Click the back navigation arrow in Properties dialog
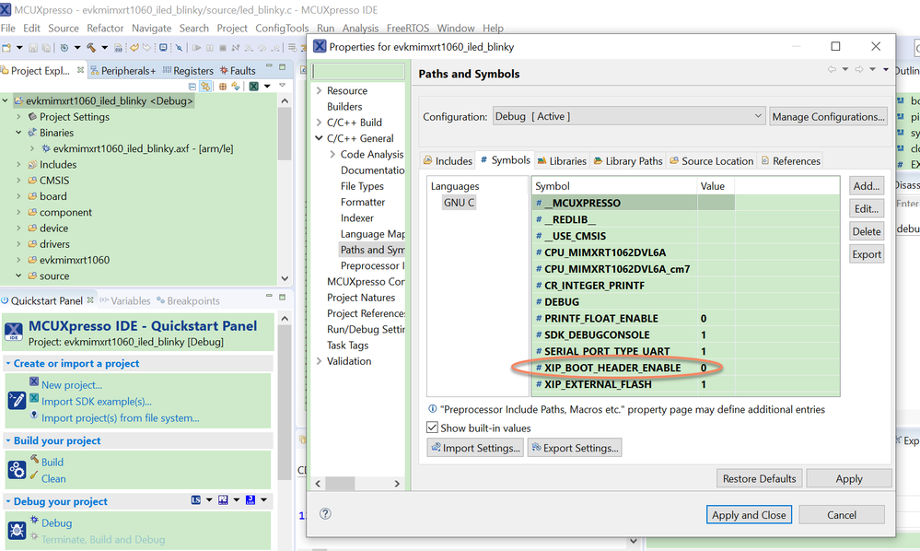Viewport: 920px width, 551px height. tap(832, 69)
